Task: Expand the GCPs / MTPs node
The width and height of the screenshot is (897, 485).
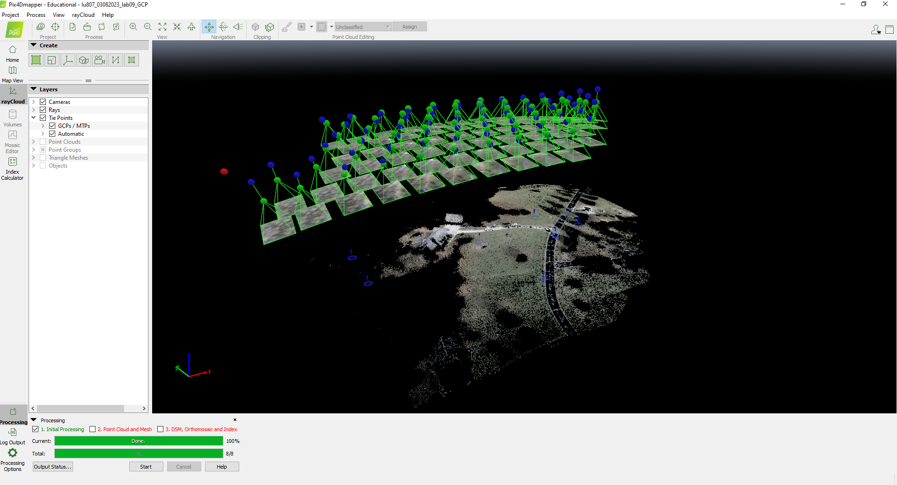Action: click(x=43, y=126)
